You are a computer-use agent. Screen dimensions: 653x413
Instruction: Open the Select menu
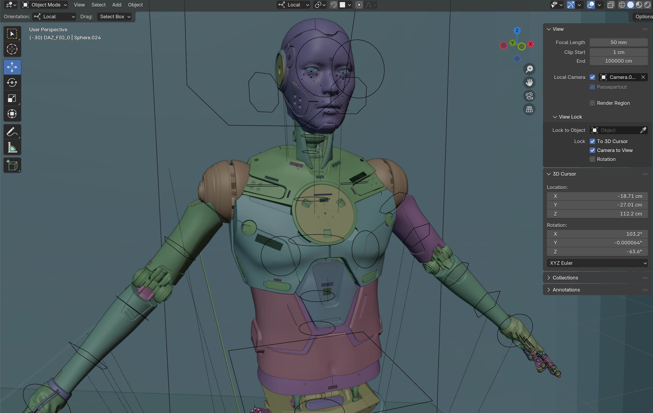(x=98, y=5)
